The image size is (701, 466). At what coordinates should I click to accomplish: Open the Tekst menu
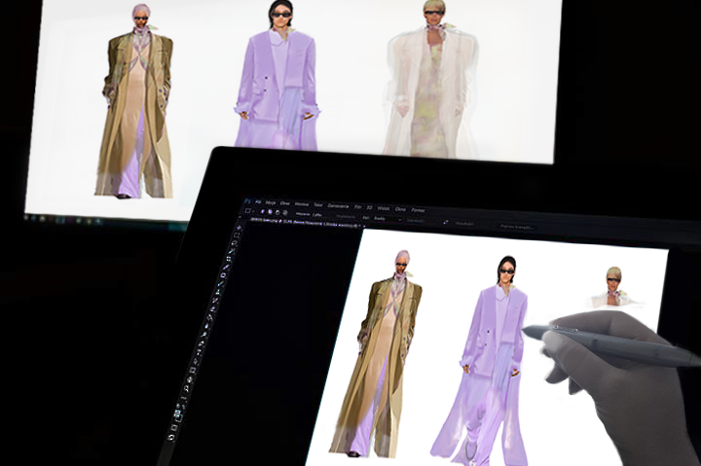point(318,205)
